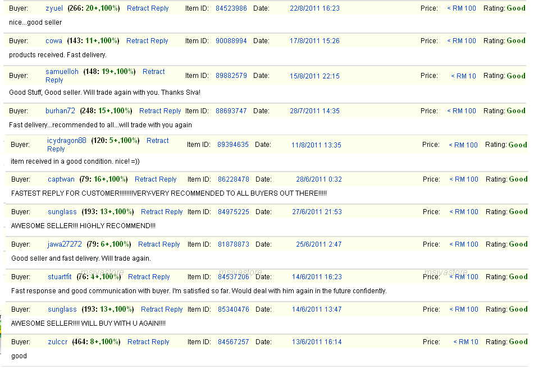Click buyer captwan's name

61,179
